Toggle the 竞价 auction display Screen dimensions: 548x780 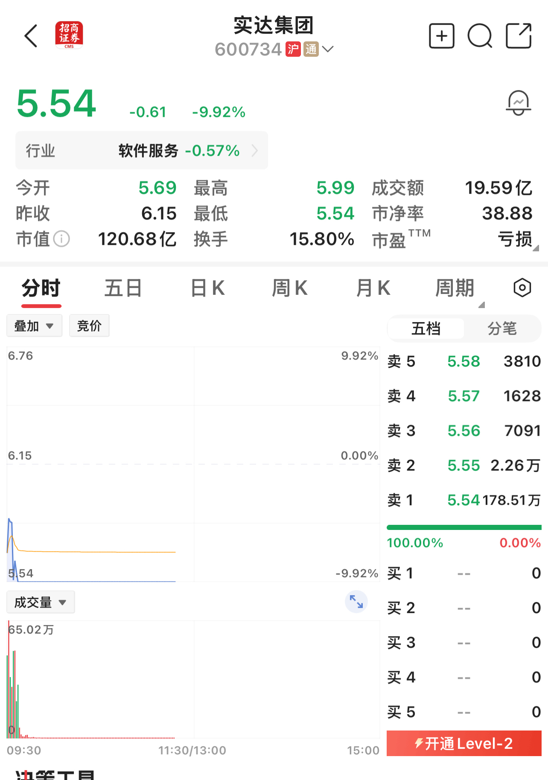click(x=89, y=326)
